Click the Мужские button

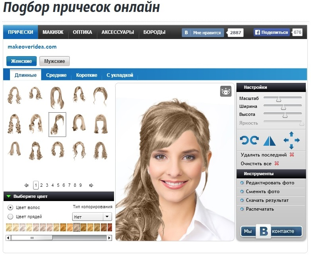[55, 61]
